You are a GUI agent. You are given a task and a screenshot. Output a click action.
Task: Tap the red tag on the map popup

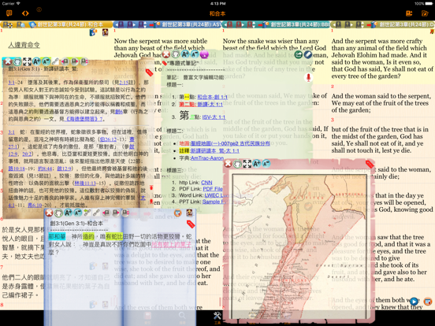tap(370, 164)
